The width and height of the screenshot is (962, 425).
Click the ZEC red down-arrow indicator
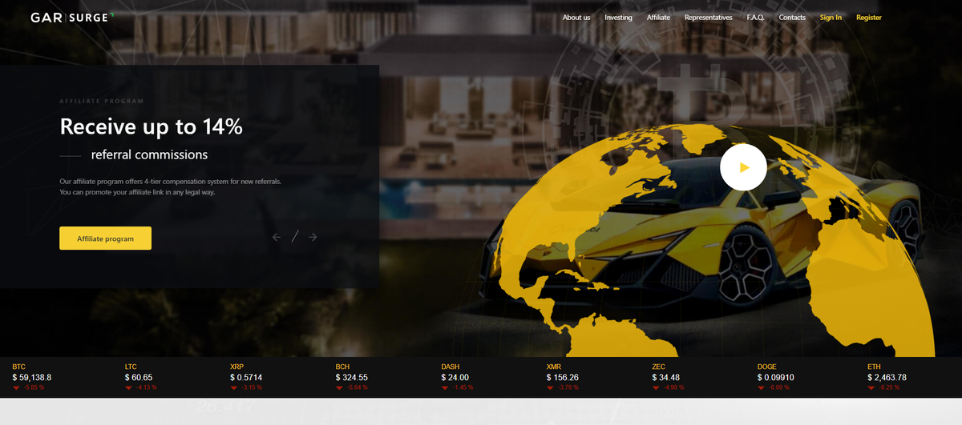[x=656, y=387]
